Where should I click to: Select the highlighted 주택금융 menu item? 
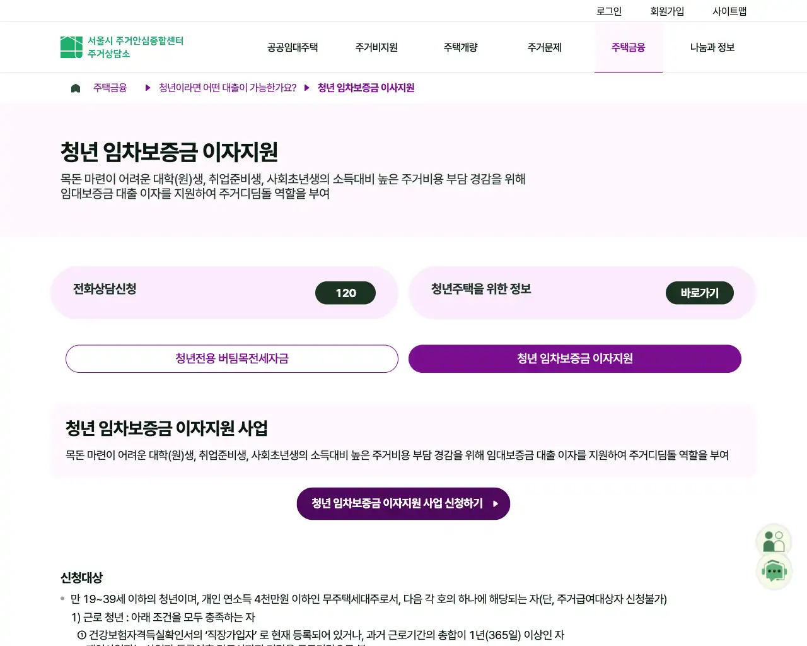(629, 47)
